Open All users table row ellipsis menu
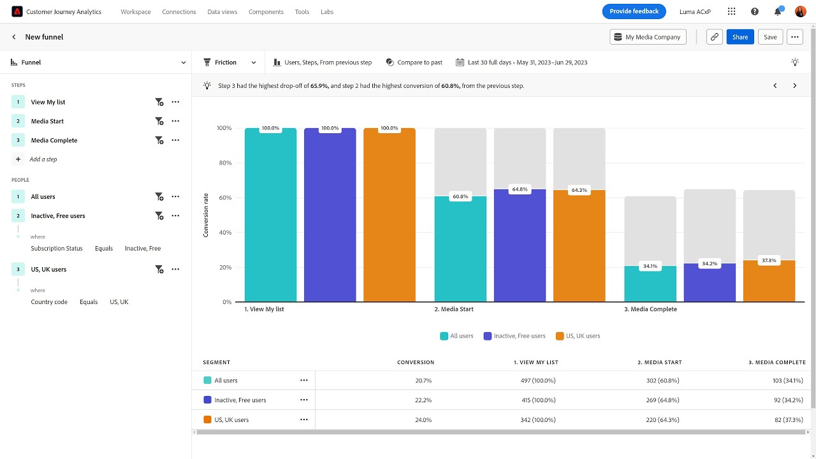 click(x=304, y=381)
